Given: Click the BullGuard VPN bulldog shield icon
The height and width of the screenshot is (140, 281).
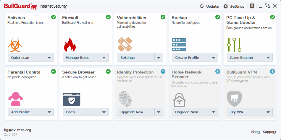Looking at the screenshot, I should (234, 99).
